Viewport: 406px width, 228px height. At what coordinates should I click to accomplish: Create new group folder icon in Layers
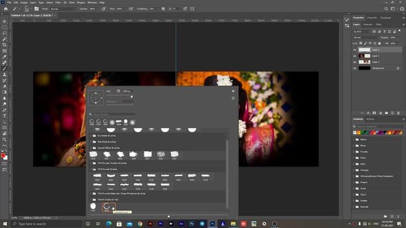[x=386, y=113]
